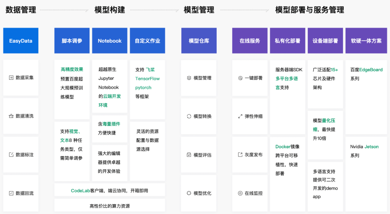Click the green 飞桨 text
This screenshot has width=390, height=214.
click(x=150, y=70)
